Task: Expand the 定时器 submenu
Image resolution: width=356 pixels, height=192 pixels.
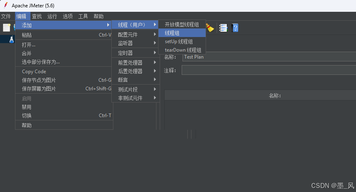Action: (136, 53)
